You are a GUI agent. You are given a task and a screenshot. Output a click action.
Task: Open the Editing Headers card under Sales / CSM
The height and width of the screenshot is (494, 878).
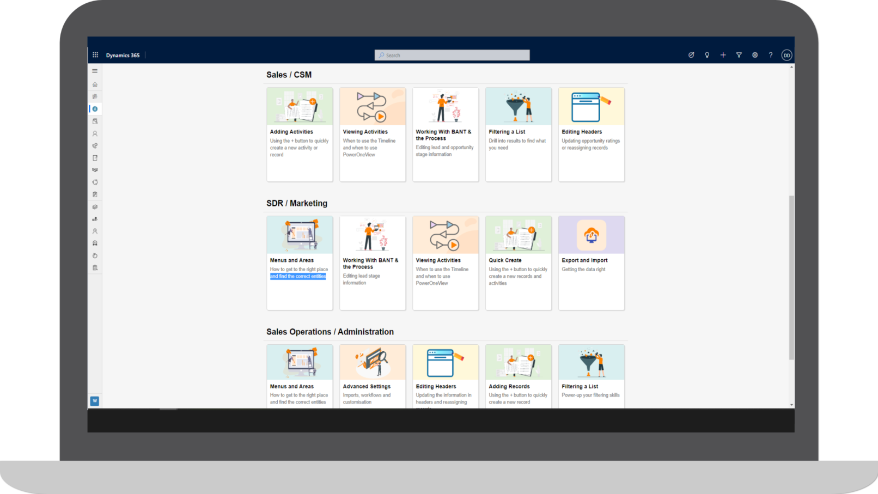click(591, 135)
